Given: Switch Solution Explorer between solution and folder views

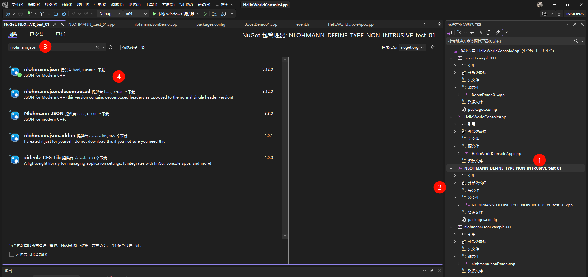Looking at the screenshot, I should [x=450, y=32].
